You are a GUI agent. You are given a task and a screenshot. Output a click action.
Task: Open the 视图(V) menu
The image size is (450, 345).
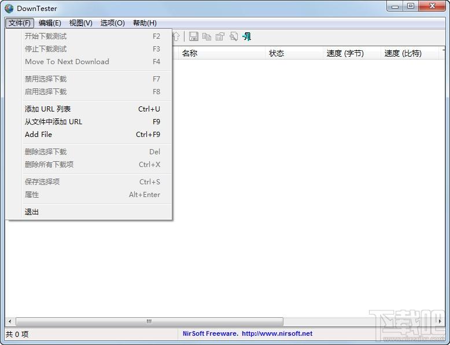tap(80, 23)
